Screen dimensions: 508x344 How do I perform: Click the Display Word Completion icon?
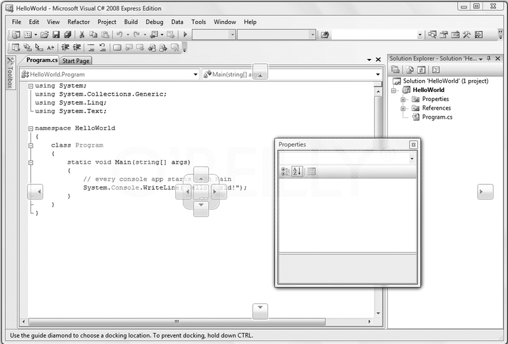[51, 48]
